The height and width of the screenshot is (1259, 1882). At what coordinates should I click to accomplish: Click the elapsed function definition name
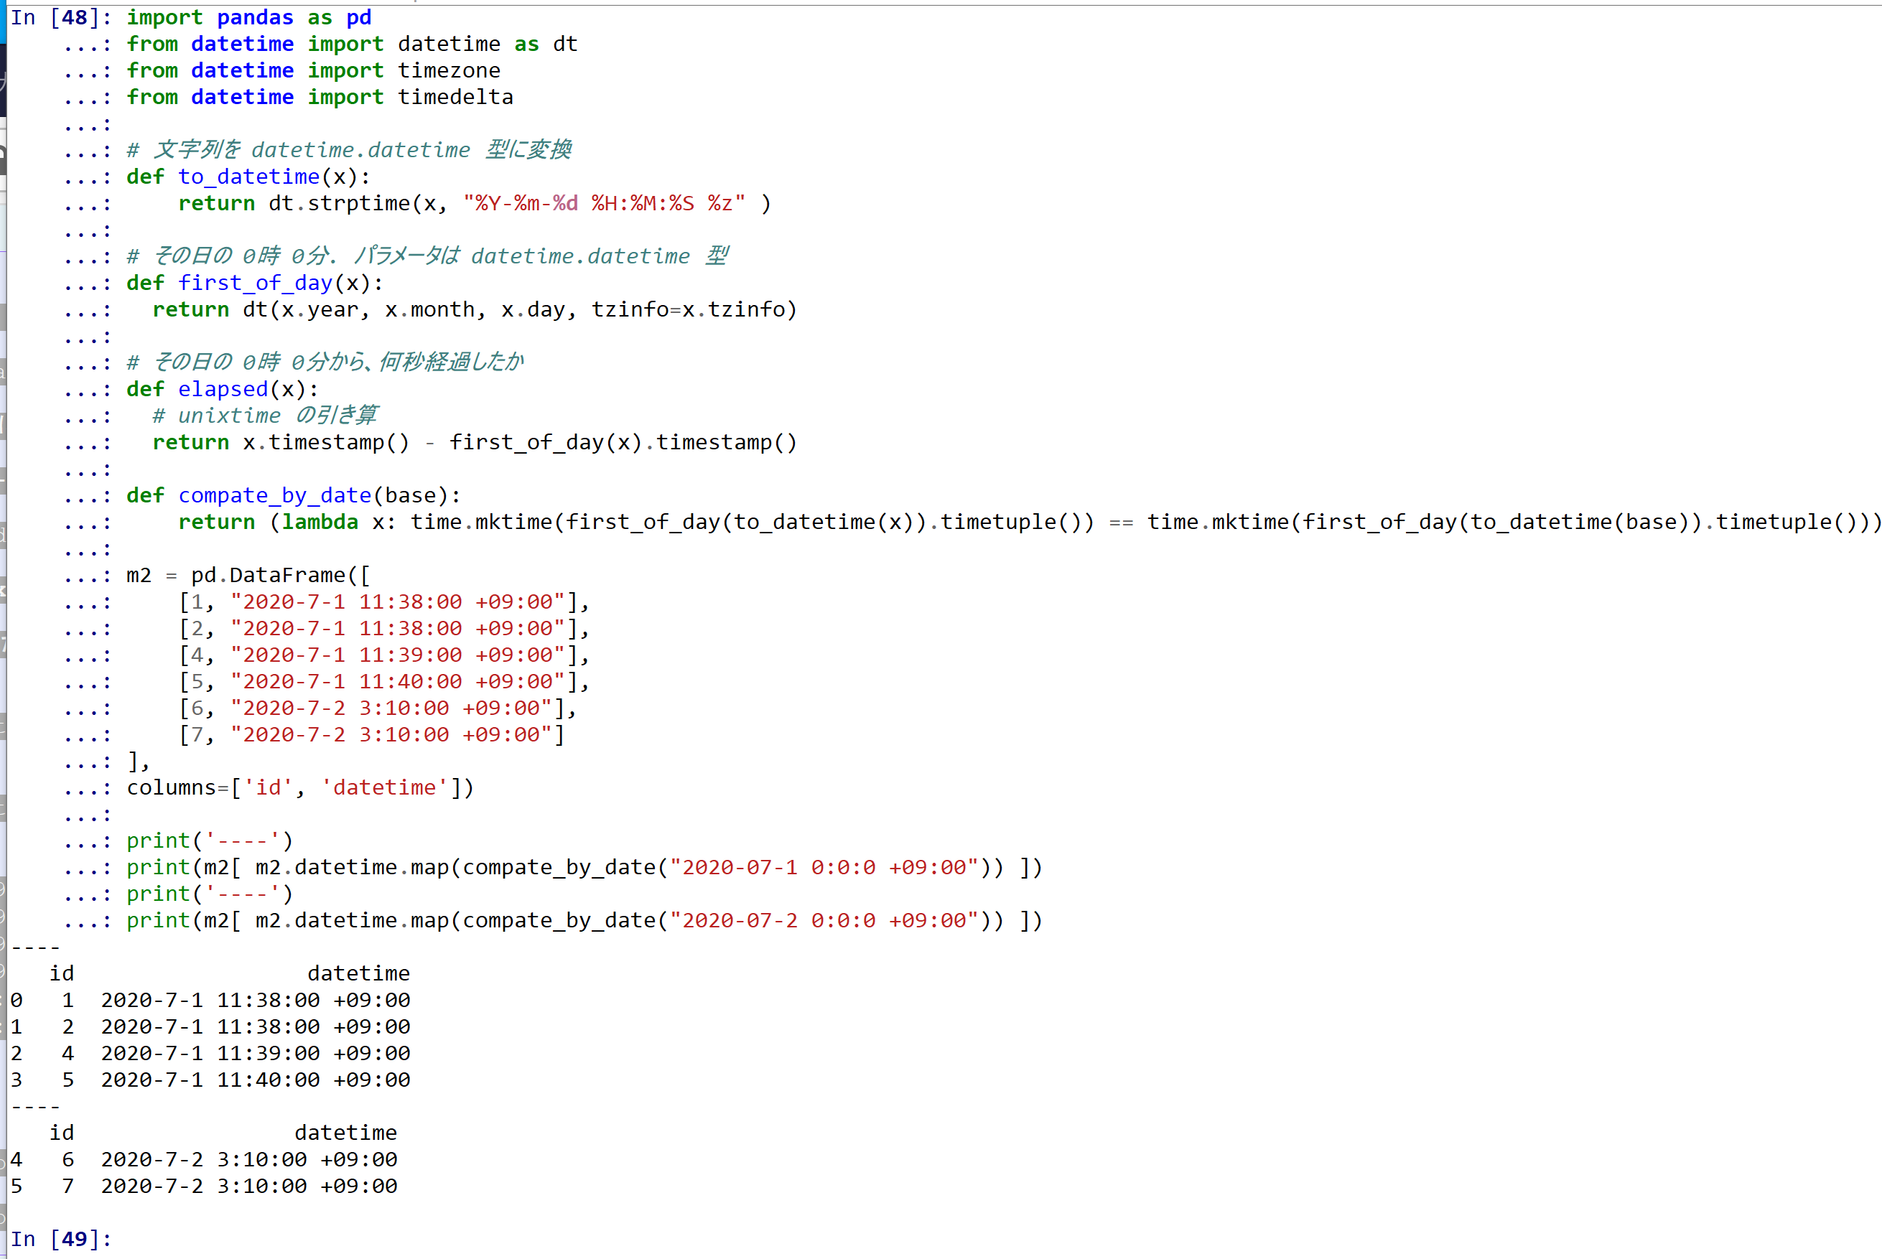pos(223,390)
